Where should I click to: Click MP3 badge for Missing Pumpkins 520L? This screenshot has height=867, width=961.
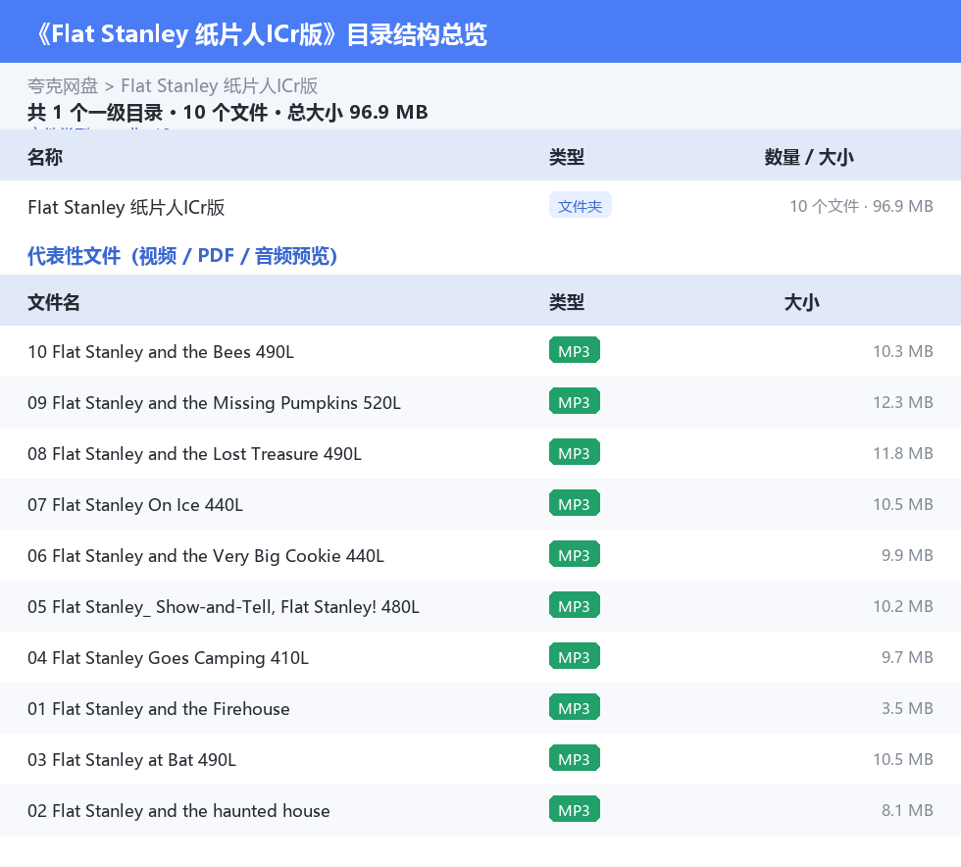[x=575, y=401]
